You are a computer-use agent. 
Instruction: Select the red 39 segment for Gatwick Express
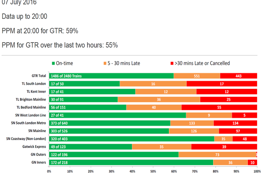point(224,147)
